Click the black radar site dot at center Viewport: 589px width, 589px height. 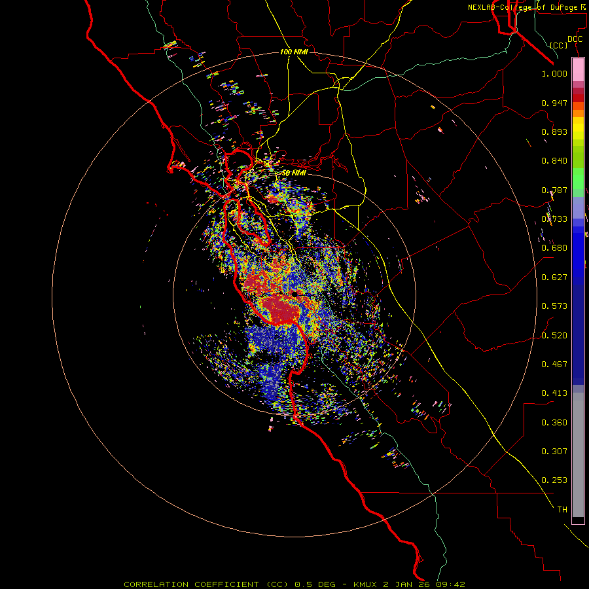point(295,294)
